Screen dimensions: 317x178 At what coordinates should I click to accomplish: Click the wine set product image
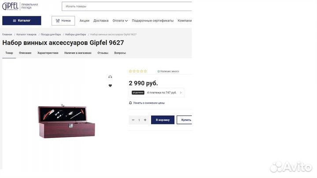pos(66,121)
